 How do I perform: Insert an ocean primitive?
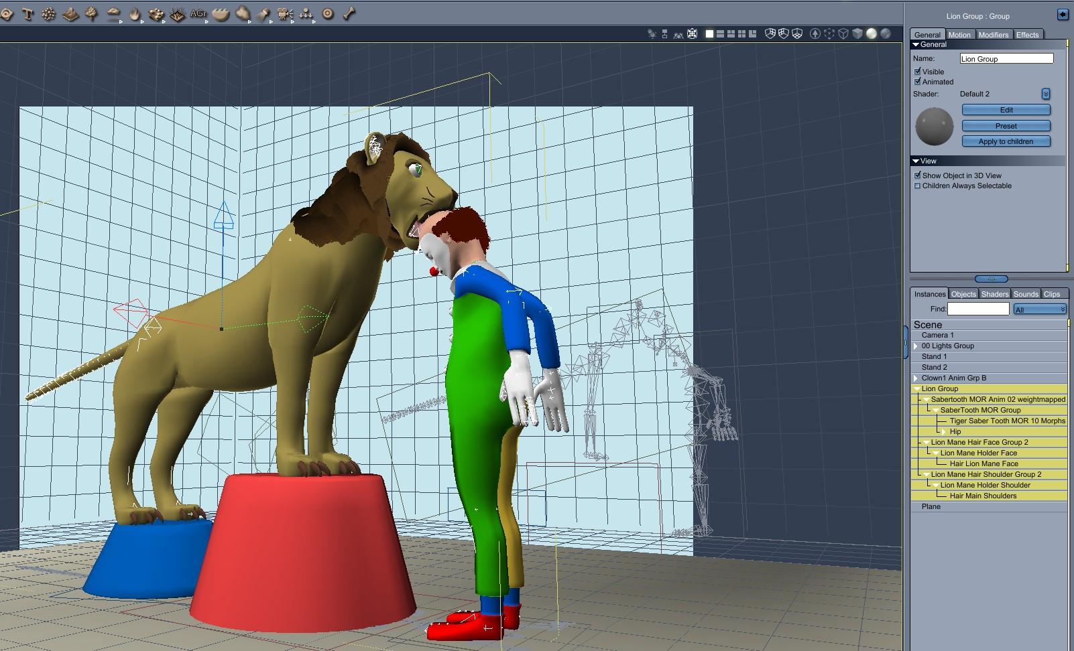click(x=220, y=13)
